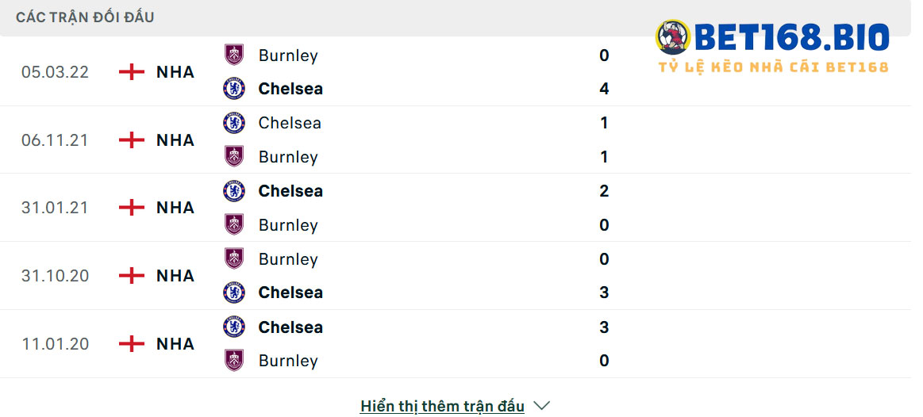Expand more matches with the chevron arrow
This screenshot has height=417, width=923.
coord(541,406)
